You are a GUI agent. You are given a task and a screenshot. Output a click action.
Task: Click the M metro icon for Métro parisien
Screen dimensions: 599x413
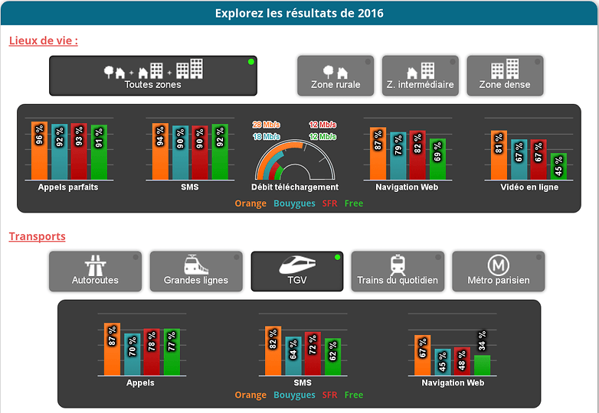[499, 265]
